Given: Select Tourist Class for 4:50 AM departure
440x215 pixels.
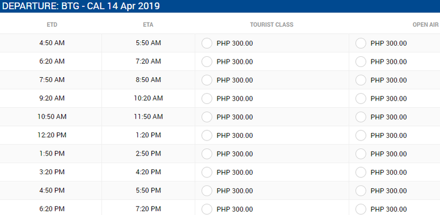Looking at the screenshot, I should point(207,43).
